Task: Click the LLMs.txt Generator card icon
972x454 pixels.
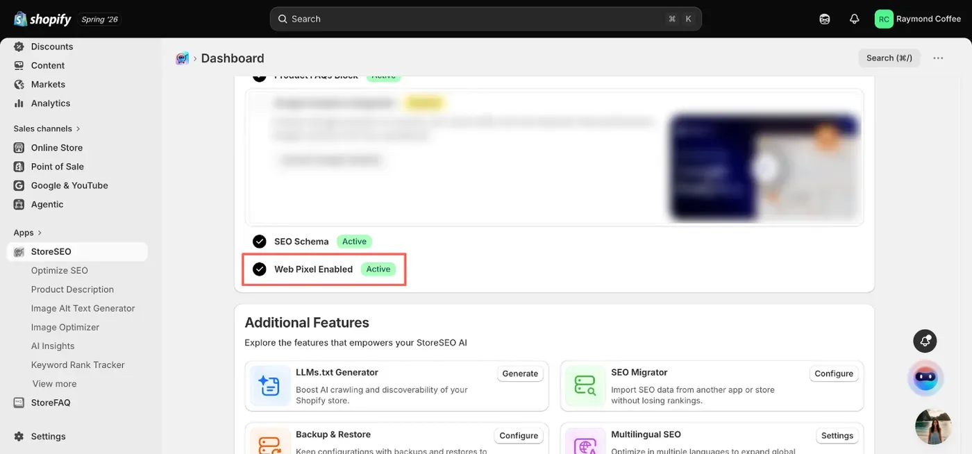Action: click(x=270, y=386)
